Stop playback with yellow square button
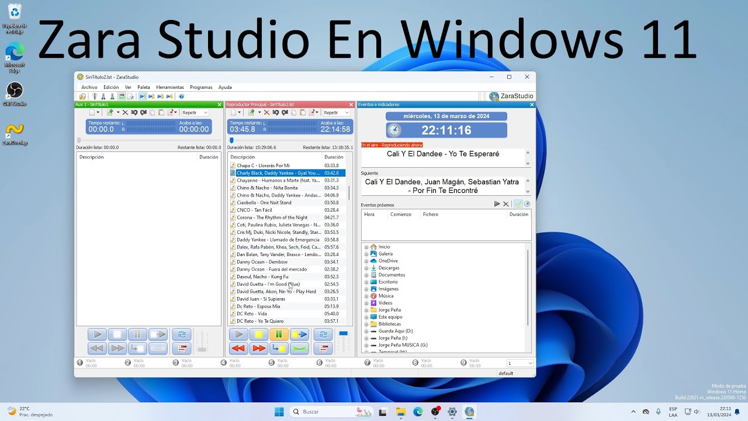The image size is (748, 421). coord(258,334)
